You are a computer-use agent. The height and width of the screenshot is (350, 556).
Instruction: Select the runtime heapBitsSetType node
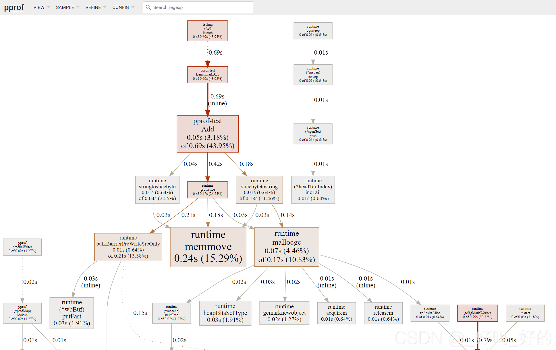[225, 313]
